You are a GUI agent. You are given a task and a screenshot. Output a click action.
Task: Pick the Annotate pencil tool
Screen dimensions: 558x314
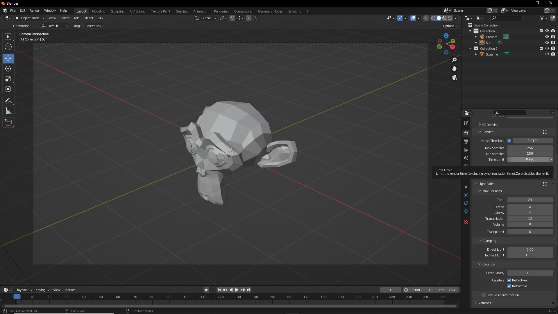[x=8, y=101]
